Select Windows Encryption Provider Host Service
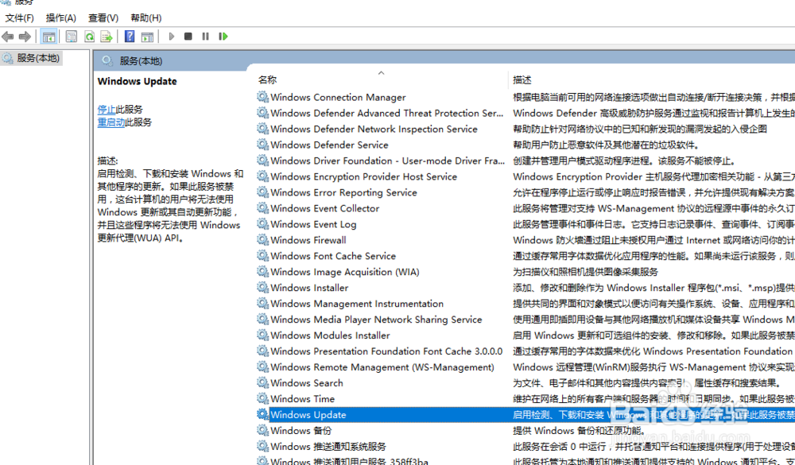Image resolution: width=795 pixels, height=465 pixels. click(x=364, y=176)
